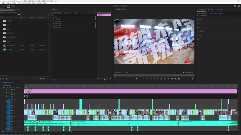Open the zoom level dropdown in Program monitor

[x=129, y=72]
